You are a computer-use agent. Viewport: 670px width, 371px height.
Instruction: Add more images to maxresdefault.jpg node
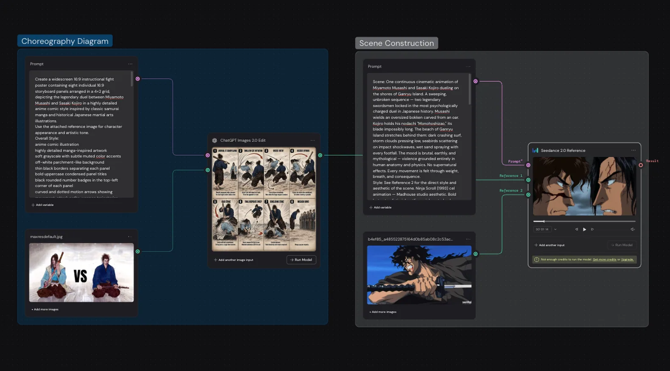pos(45,309)
